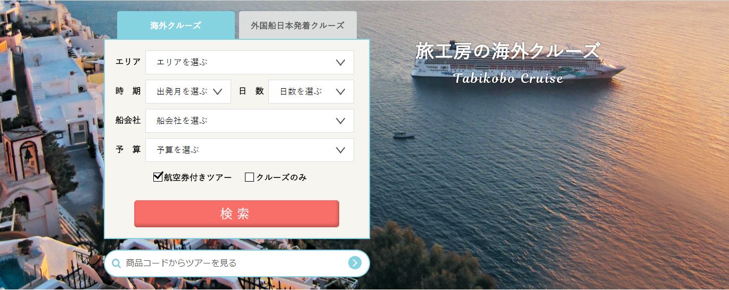The width and height of the screenshot is (729, 290).
Task: Uncheck the 航空券付きツアー checkbox
Action: 158,177
